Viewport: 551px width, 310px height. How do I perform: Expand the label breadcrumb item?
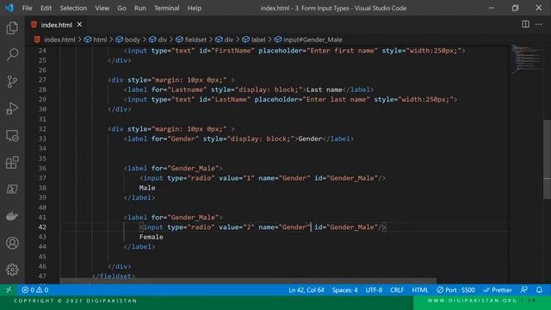point(254,40)
